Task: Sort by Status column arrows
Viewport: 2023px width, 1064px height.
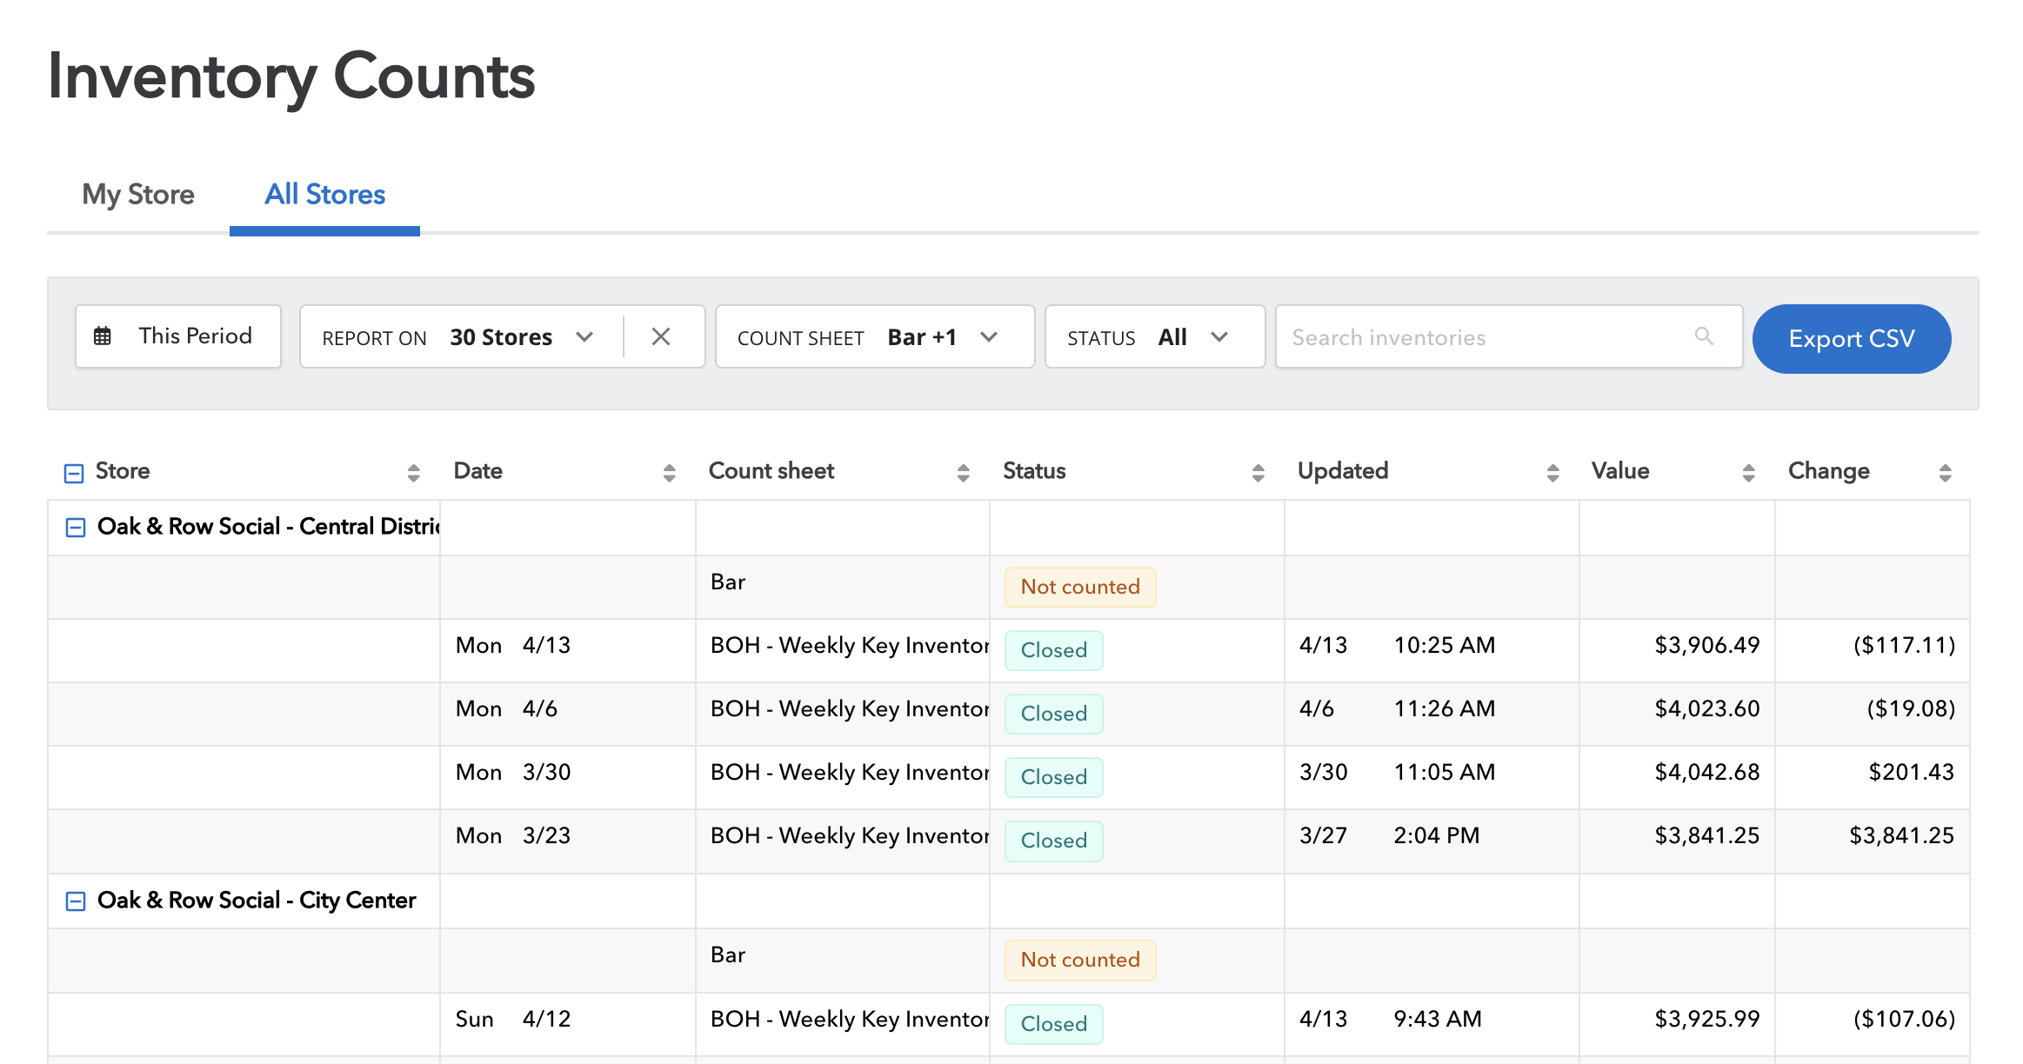Action: point(1258,472)
